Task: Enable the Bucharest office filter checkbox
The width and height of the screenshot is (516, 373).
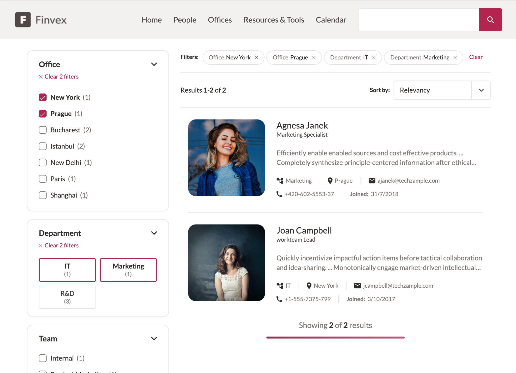Action: [43, 130]
